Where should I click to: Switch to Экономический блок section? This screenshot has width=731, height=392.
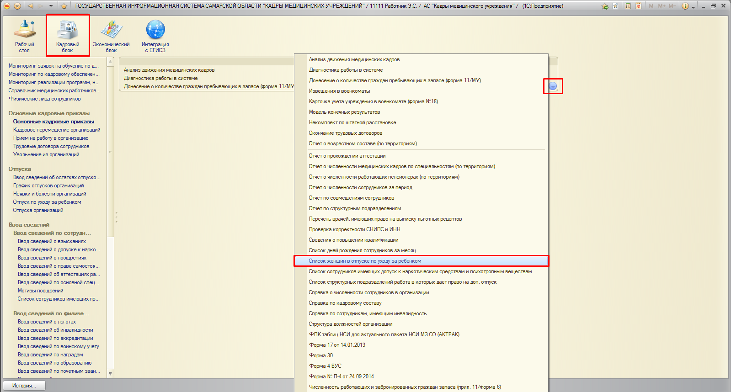111,35
